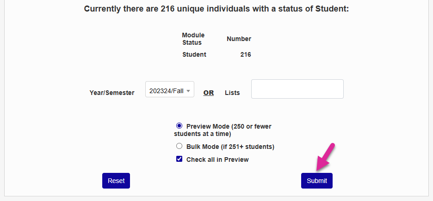Click the "Bulk Mode (if 251+ students)" label text
The height and width of the screenshot is (201, 433).
point(230,147)
